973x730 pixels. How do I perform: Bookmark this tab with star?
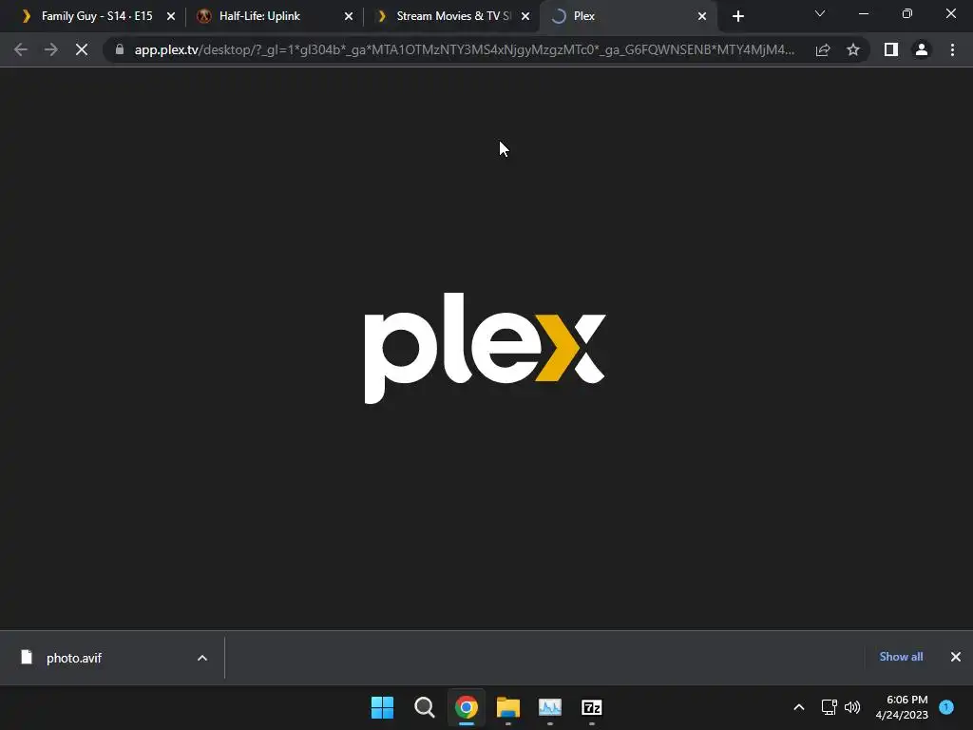853,49
